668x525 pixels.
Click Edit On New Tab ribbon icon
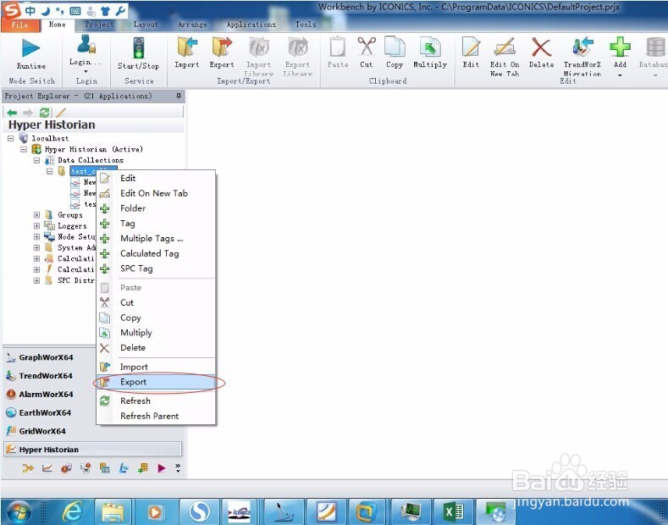505,47
